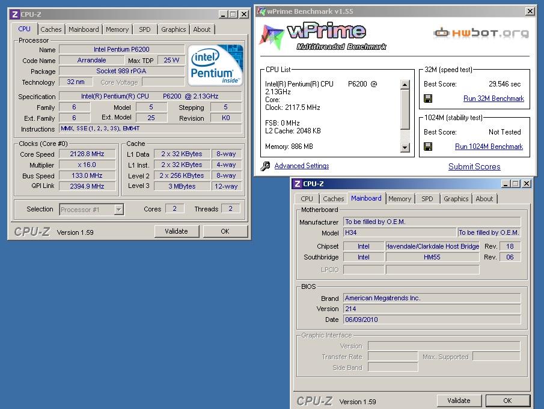
Task: Select SPD tab in the lower CPU-Z window
Action: [x=427, y=199]
